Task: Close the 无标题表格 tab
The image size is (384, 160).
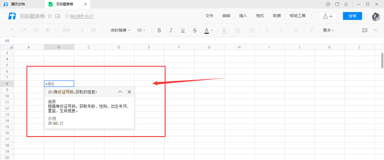Action: coord(85,4)
